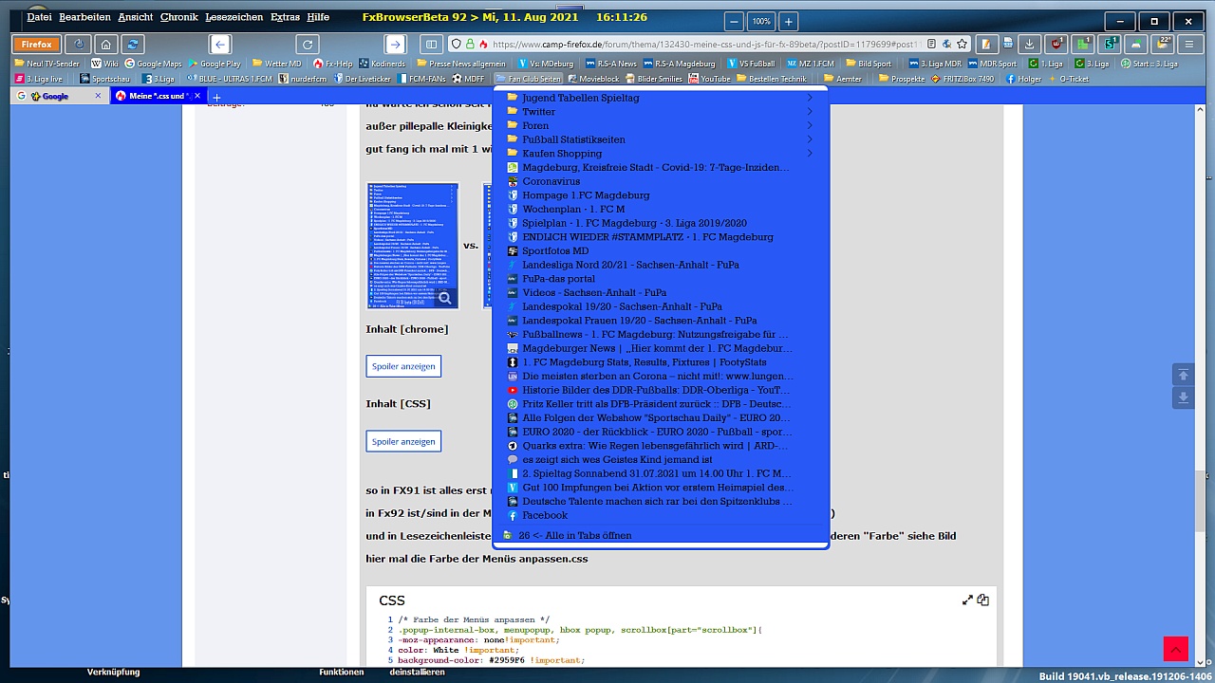Click the copy code icon in the CSS box
The height and width of the screenshot is (683, 1215).
click(983, 600)
